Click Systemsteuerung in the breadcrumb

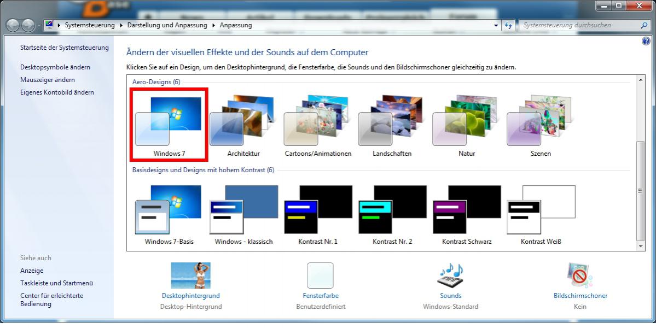[x=90, y=25]
